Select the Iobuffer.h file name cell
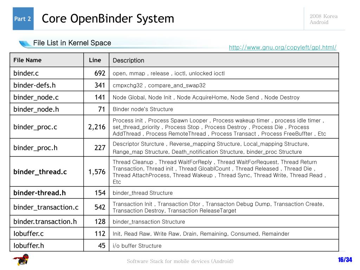 tap(47, 245)
